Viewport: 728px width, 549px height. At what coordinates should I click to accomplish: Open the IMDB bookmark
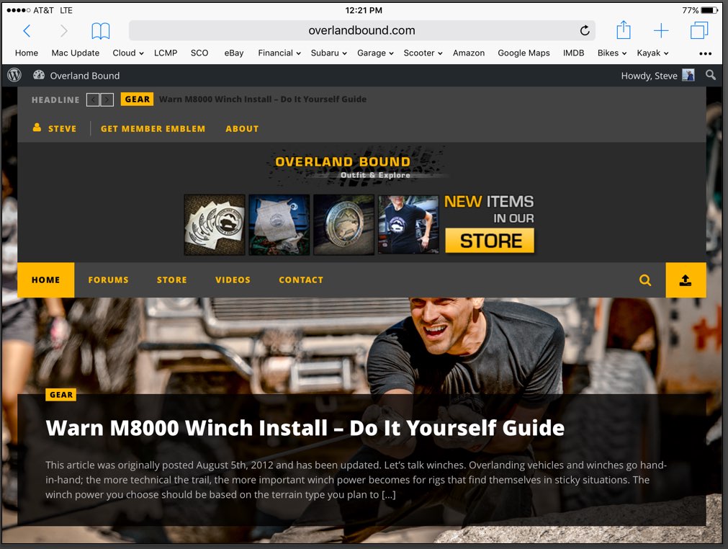coord(573,53)
